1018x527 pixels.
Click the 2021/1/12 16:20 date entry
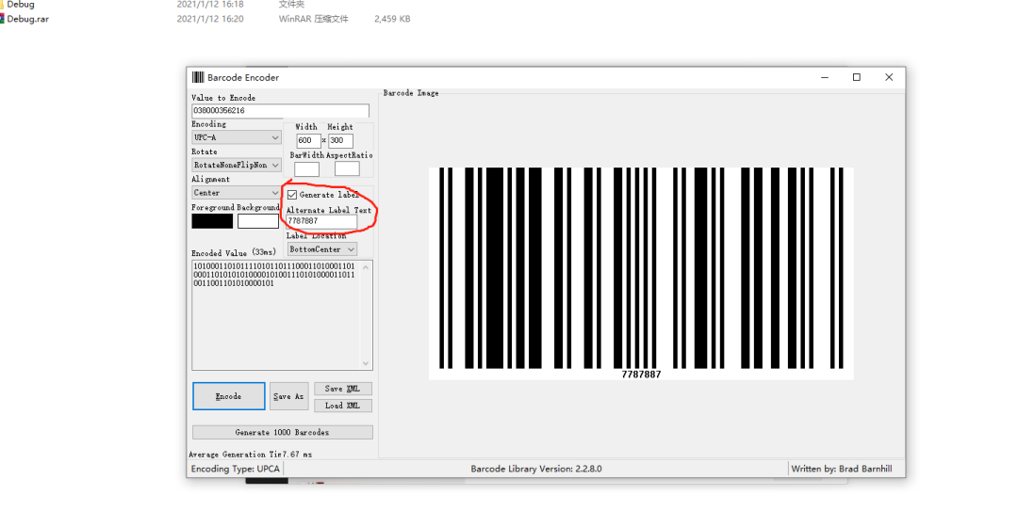click(210, 19)
